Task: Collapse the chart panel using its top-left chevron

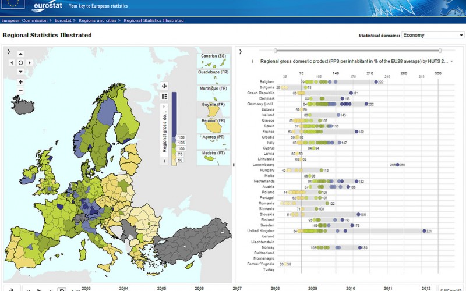Action: coord(240,52)
